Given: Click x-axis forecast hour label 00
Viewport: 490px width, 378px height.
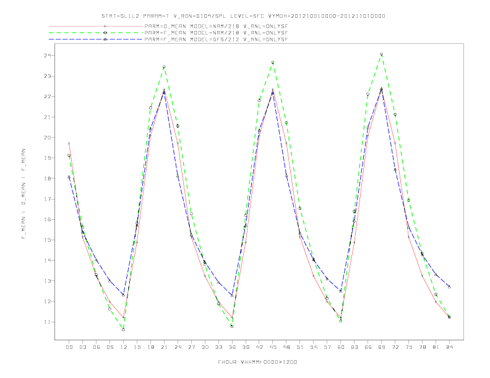Looking at the screenshot, I should 69,347.
